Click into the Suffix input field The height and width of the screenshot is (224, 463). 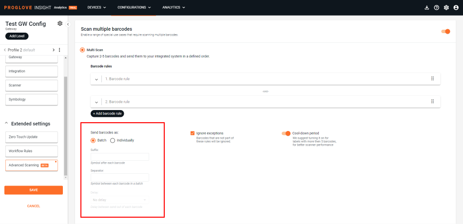(x=120, y=157)
